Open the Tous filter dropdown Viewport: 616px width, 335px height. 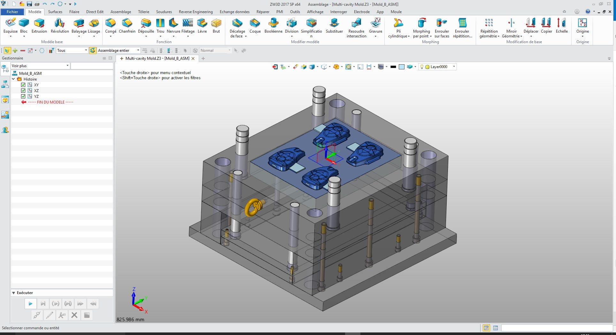click(86, 51)
